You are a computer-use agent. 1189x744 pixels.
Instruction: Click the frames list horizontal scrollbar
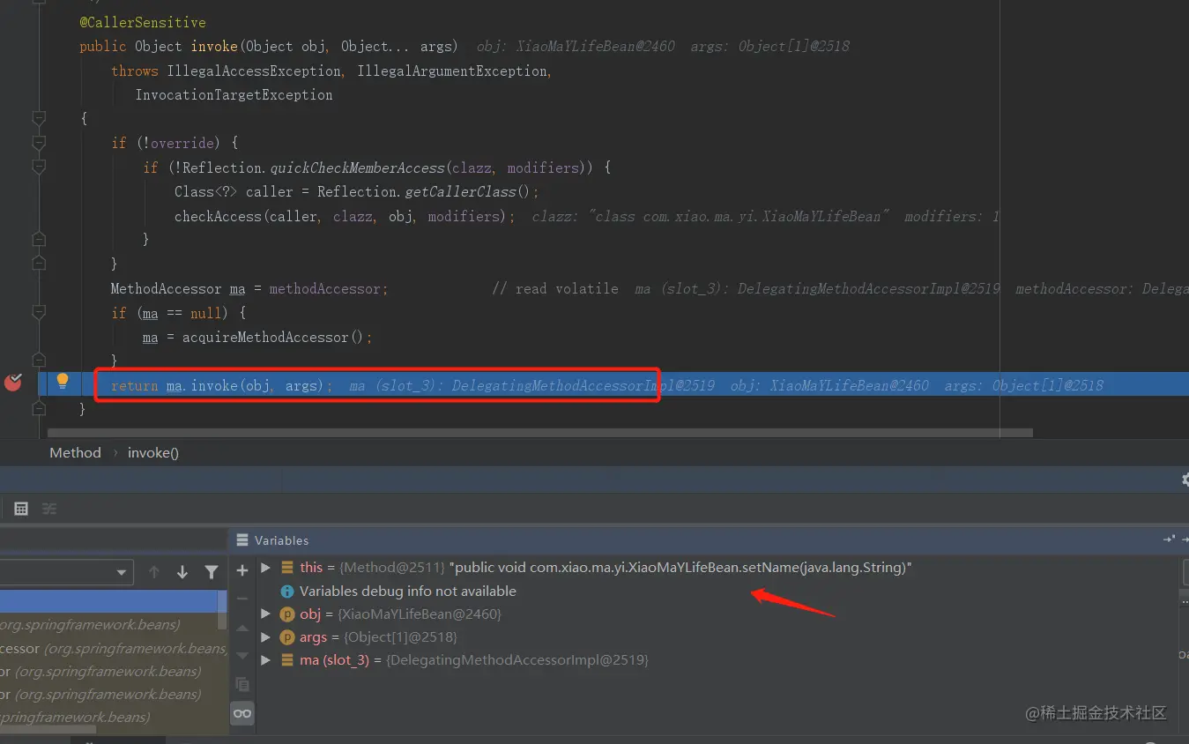coord(48,729)
